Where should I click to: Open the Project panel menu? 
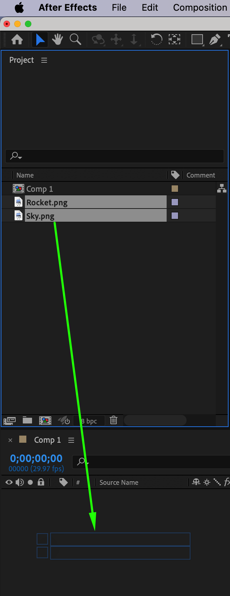tap(44, 60)
